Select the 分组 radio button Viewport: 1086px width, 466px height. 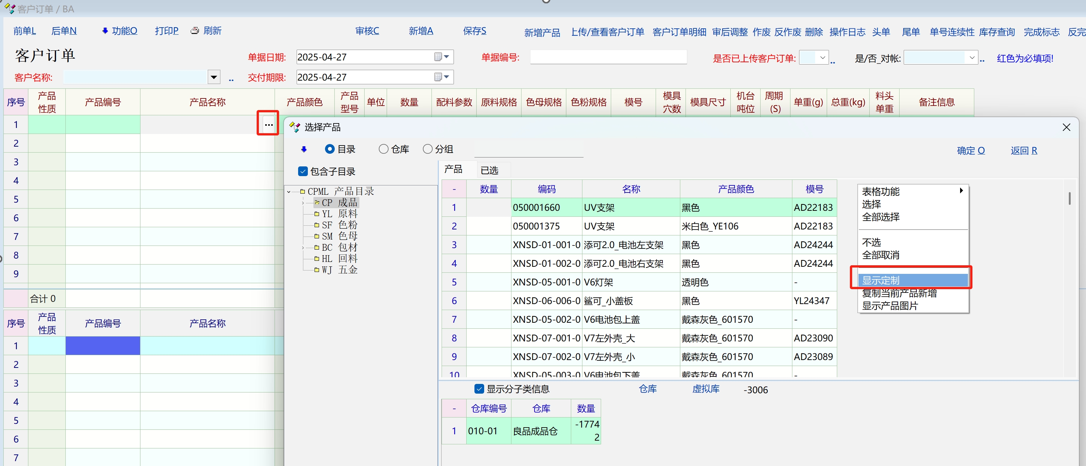tap(427, 149)
